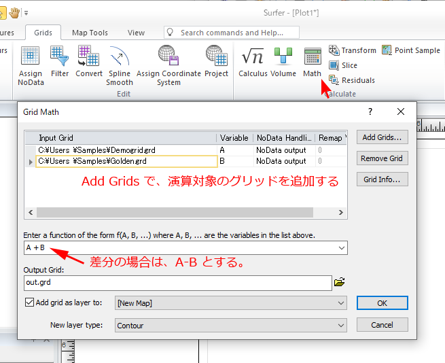Click the Add Grids button

pos(382,137)
